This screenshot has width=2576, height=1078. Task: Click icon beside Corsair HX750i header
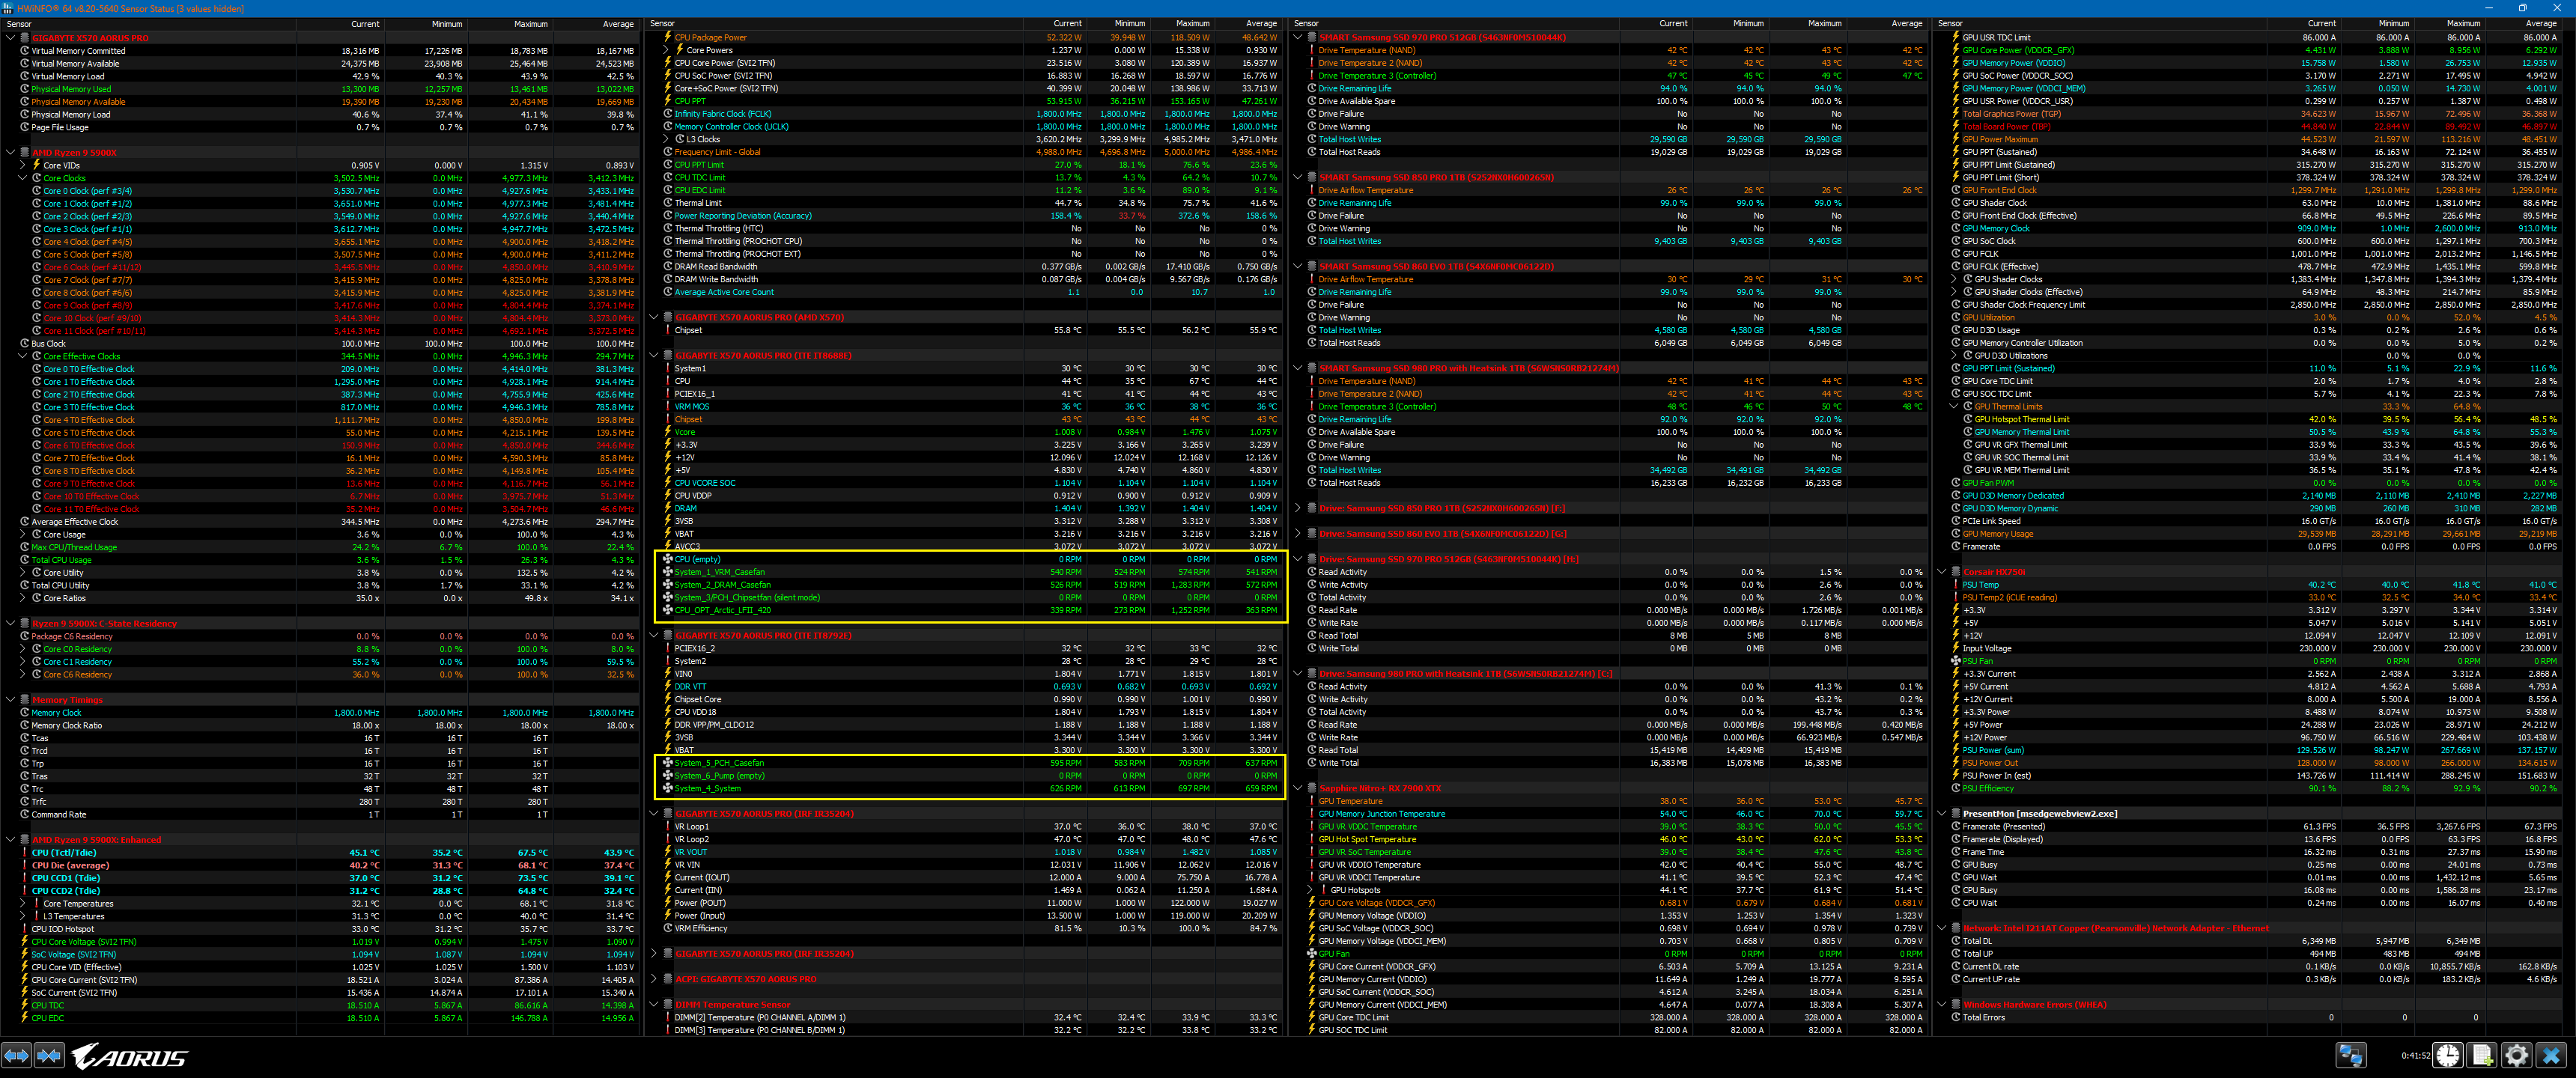click(1955, 572)
